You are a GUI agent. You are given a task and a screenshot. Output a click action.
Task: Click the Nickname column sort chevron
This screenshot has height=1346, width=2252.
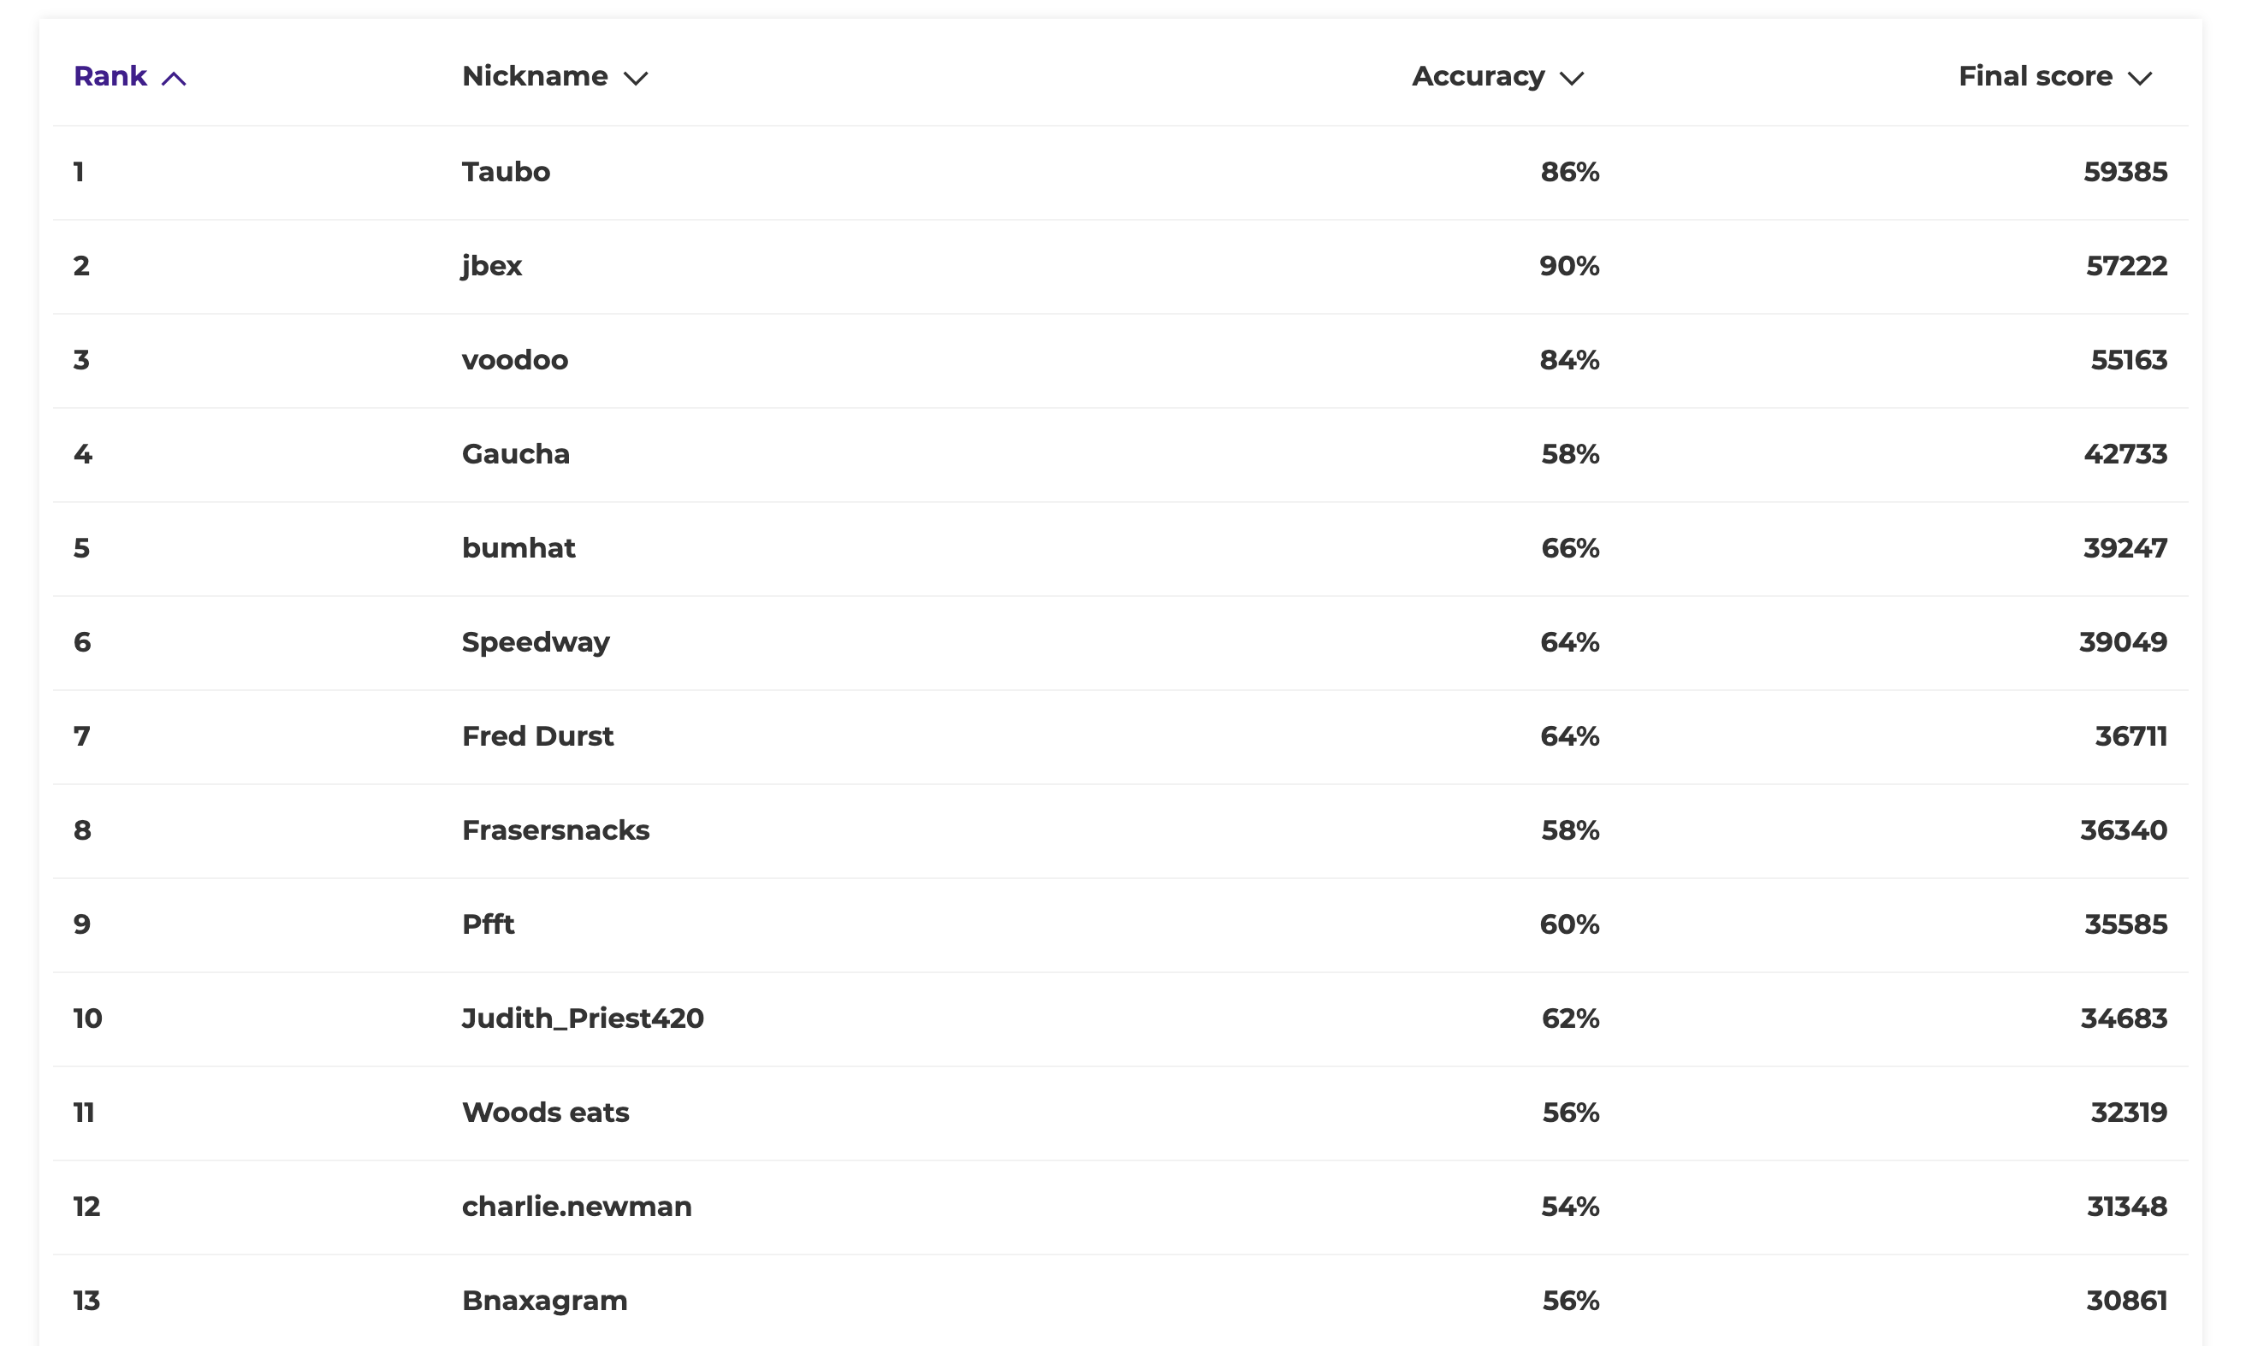(636, 78)
